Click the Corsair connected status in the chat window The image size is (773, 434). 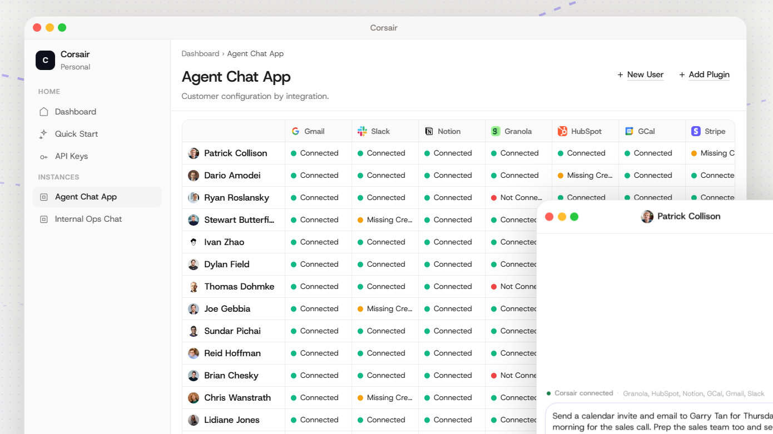580,393
